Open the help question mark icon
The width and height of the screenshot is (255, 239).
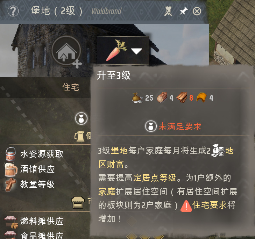tap(13, 11)
